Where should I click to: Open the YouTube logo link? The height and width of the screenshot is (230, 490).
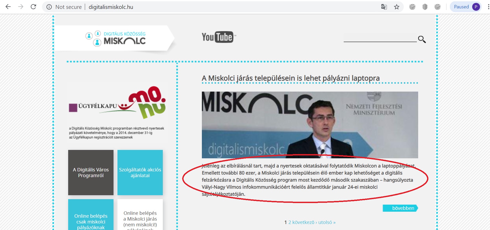(x=219, y=37)
